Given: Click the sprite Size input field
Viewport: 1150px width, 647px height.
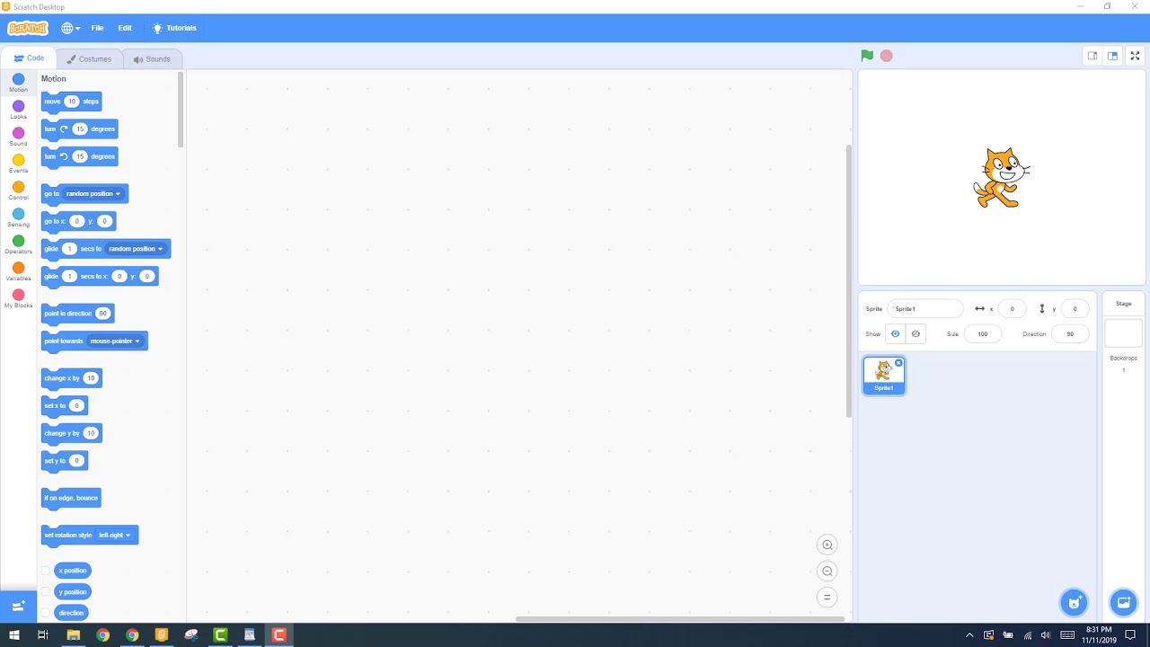Looking at the screenshot, I should pos(982,334).
